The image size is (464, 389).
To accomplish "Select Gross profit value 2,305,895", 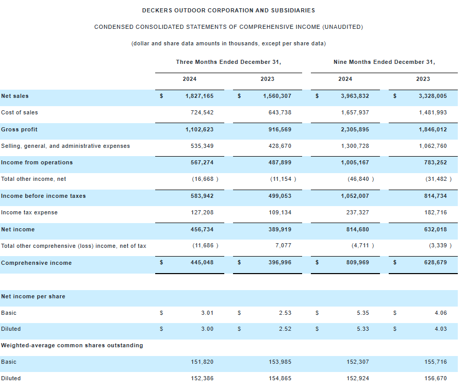I will coord(355,129).
